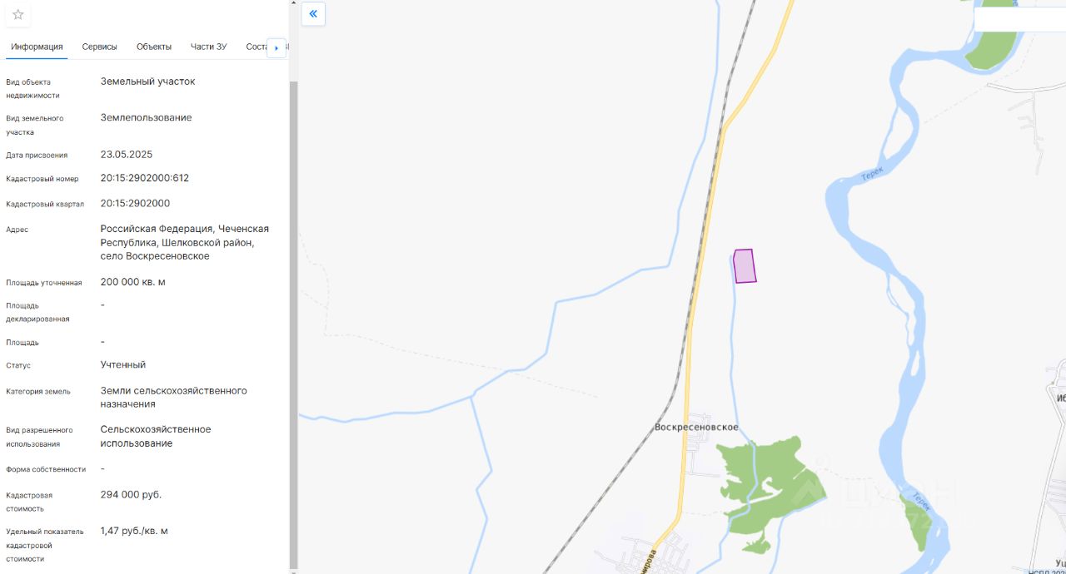
Task: Click the cadastral quarter 20:15:2902000 value
Action: [x=135, y=203]
